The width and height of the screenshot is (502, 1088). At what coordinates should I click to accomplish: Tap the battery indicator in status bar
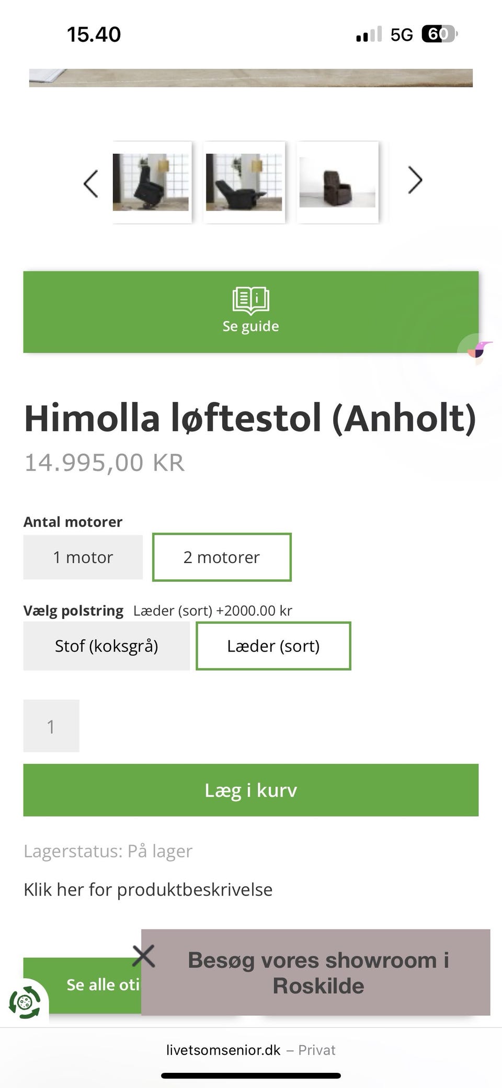coord(439,35)
